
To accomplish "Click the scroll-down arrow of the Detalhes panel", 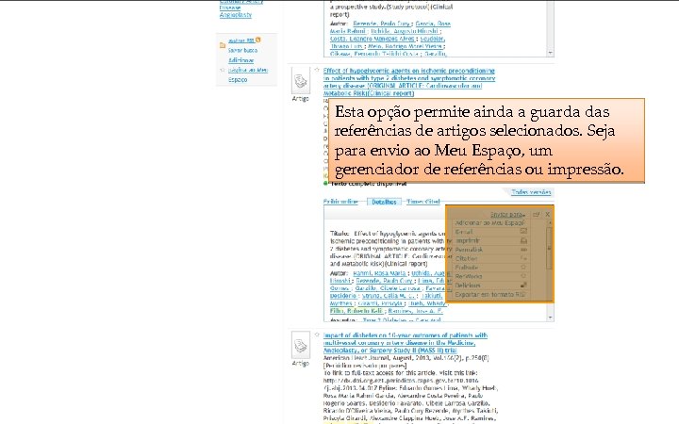I will [550, 318].
